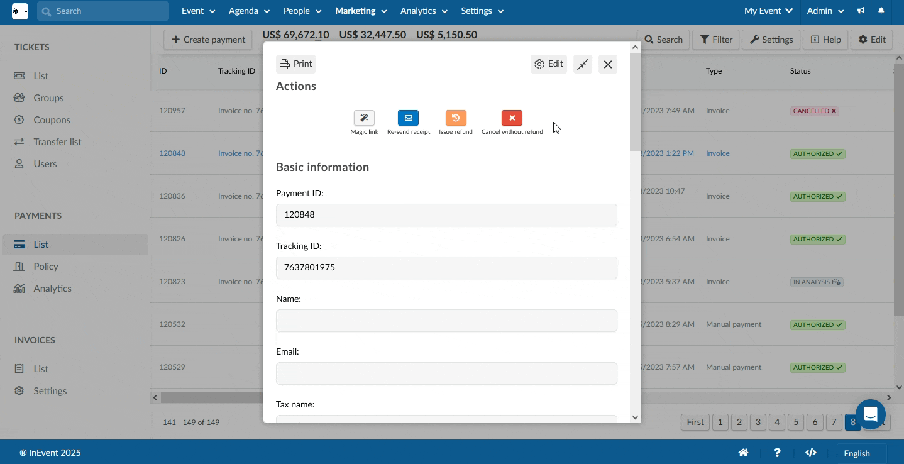Open the InEvent logo home
Viewport: 904px width, 464px height.
pos(20,11)
